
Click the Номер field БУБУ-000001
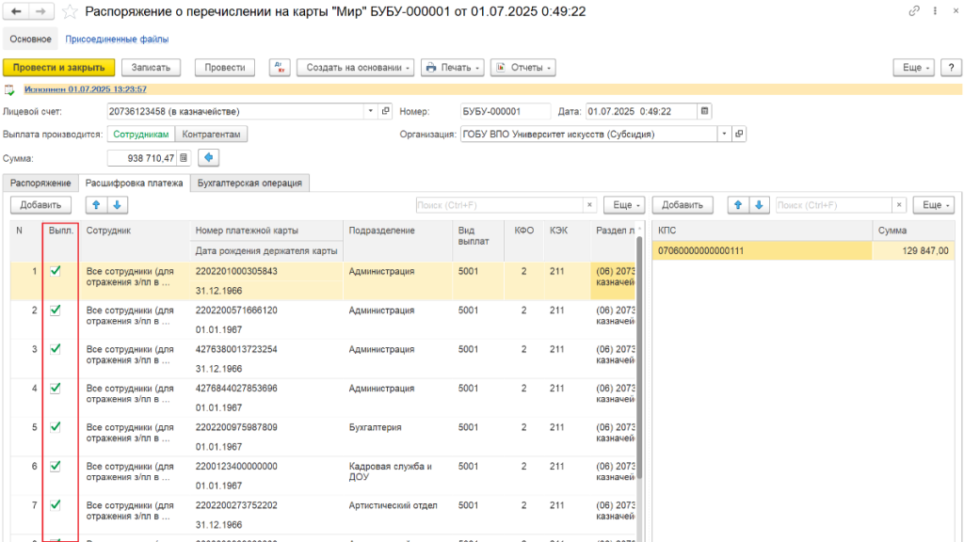506,111
